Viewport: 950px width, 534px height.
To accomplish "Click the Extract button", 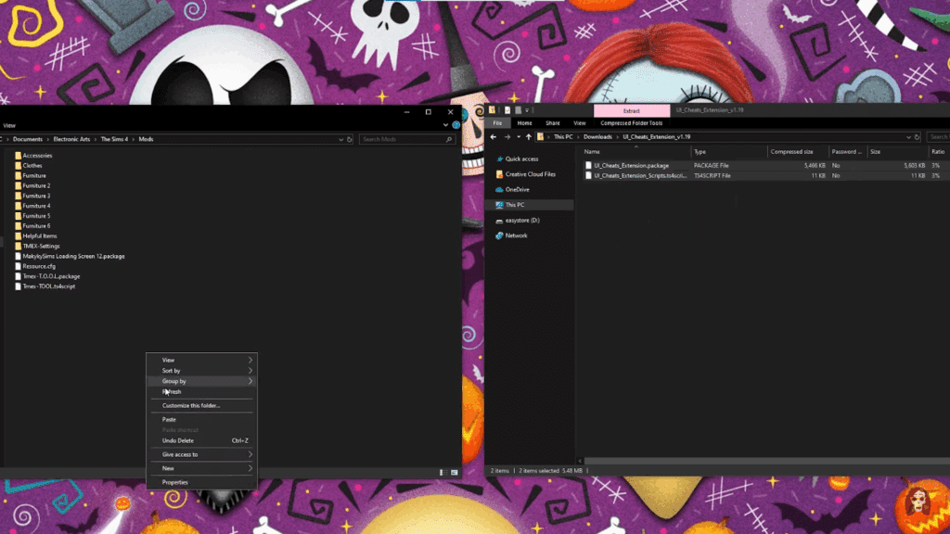I will click(x=632, y=109).
